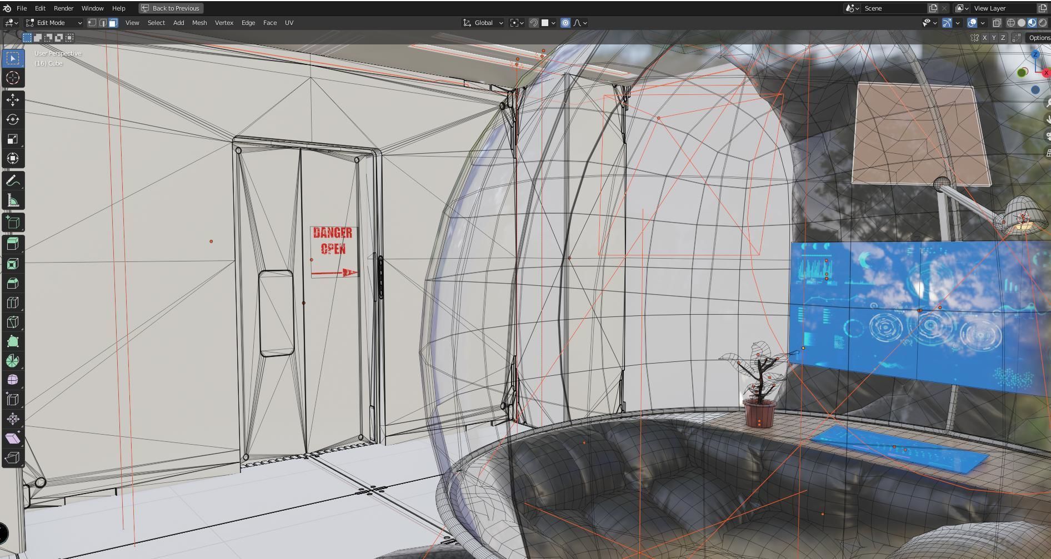Open the Edit menu
Image resolution: width=1051 pixels, height=559 pixels.
[40, 8]
